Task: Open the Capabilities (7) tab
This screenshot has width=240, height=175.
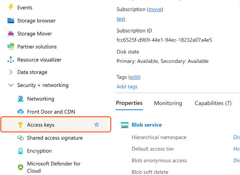Action: point(213,103)
